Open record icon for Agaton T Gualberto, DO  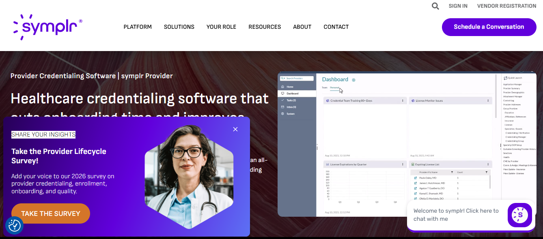[416, 188]
